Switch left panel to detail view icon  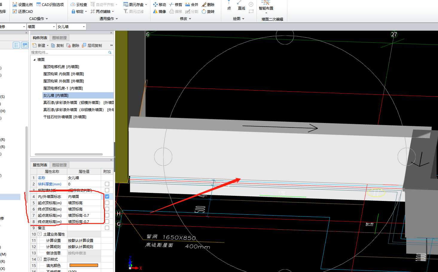pyautogui.click(x=25, y=45)
